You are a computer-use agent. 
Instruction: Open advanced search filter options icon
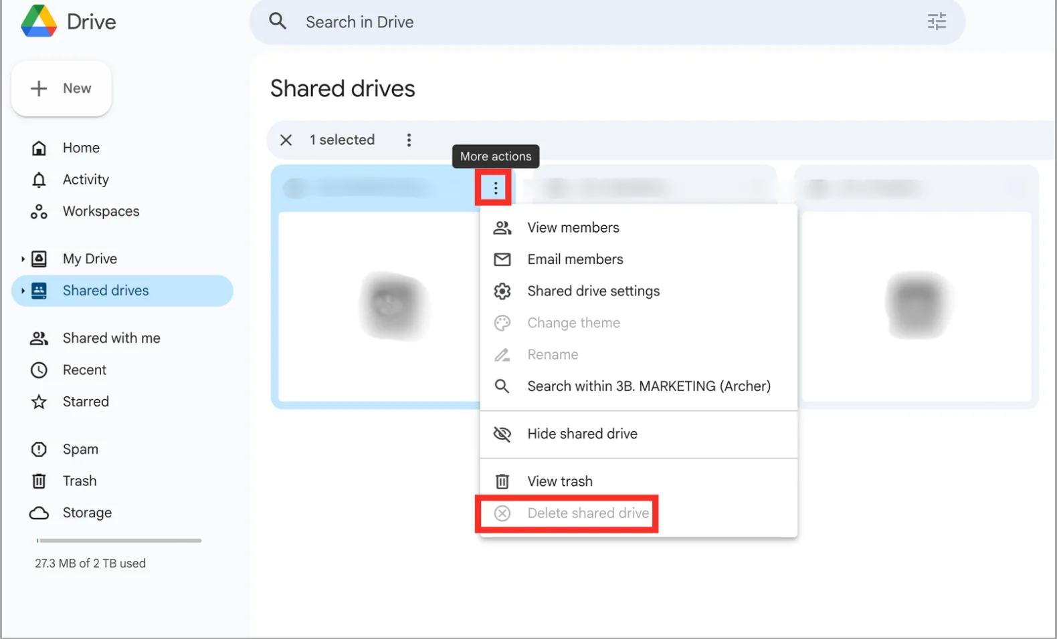[937, 21]
